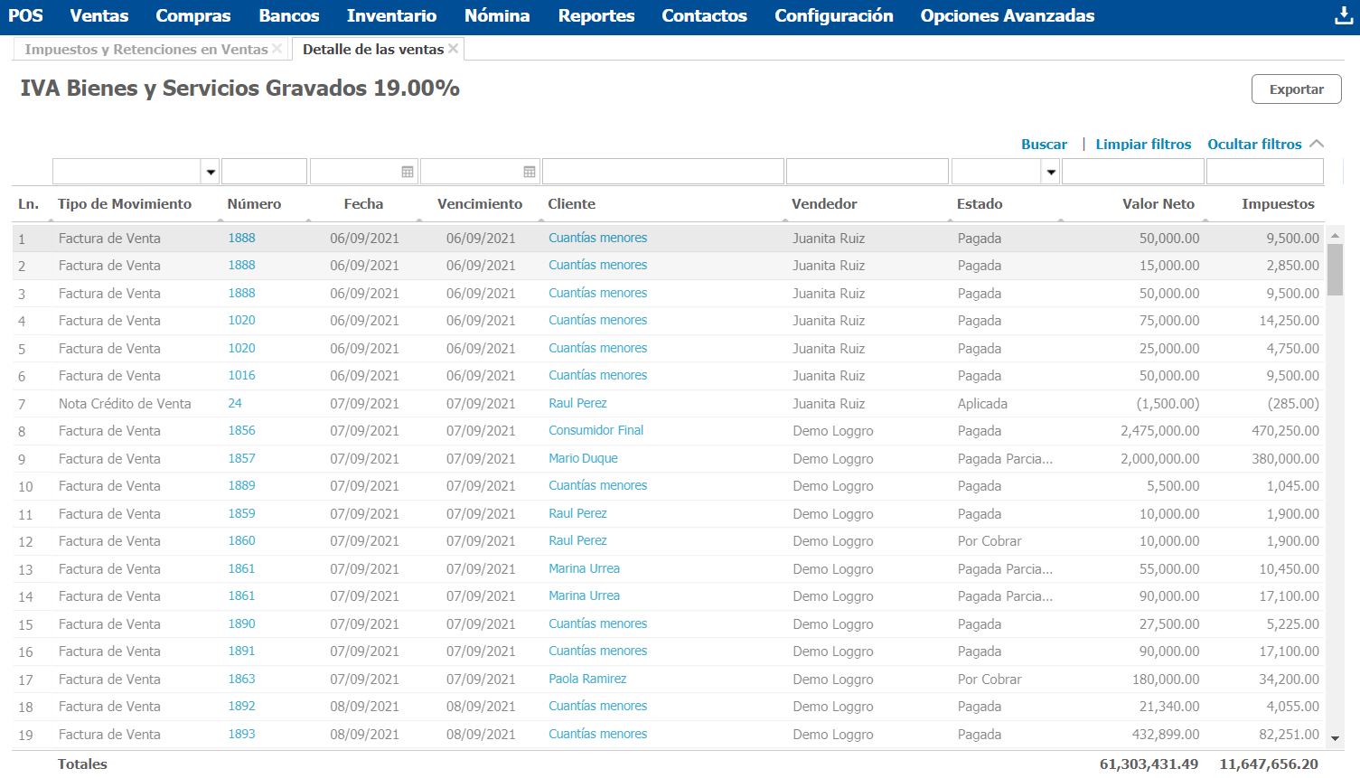The height and width of the screenshot is (778, 1360).
Task: Click Limpiar filtros to reset filters
Action: point(1143,145)
